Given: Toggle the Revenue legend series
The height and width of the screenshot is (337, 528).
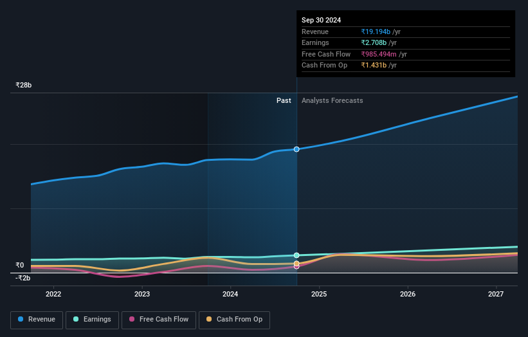Looking at the screenshot, I should pos(37,320).
